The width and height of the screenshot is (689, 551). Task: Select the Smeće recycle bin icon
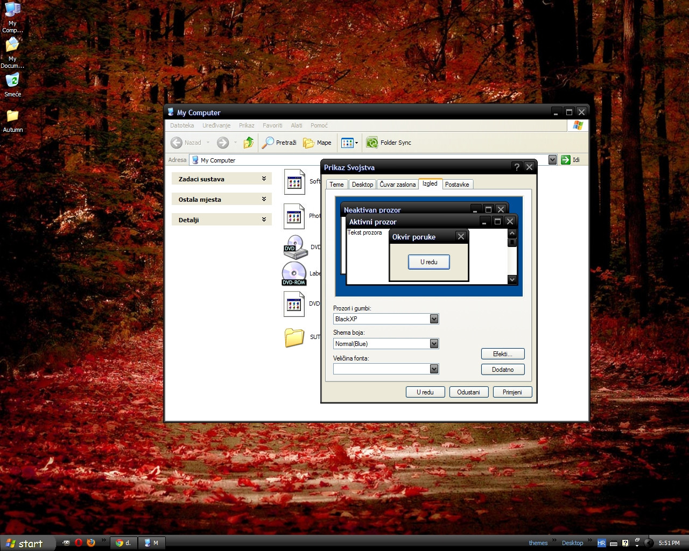pos(12,85)
